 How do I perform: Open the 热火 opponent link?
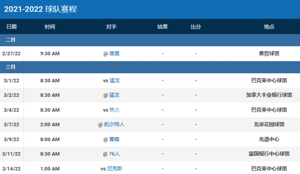114,110
